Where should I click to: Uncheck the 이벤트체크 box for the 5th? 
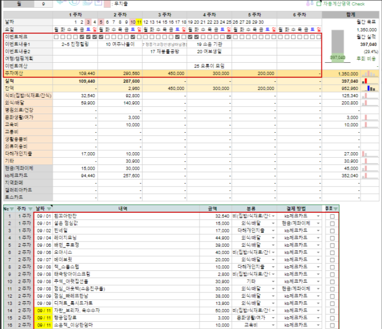pos(101,37)
